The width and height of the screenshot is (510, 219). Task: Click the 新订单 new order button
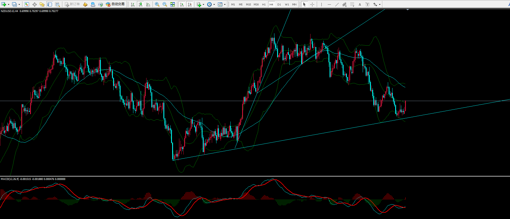click(x=72, y=4)
